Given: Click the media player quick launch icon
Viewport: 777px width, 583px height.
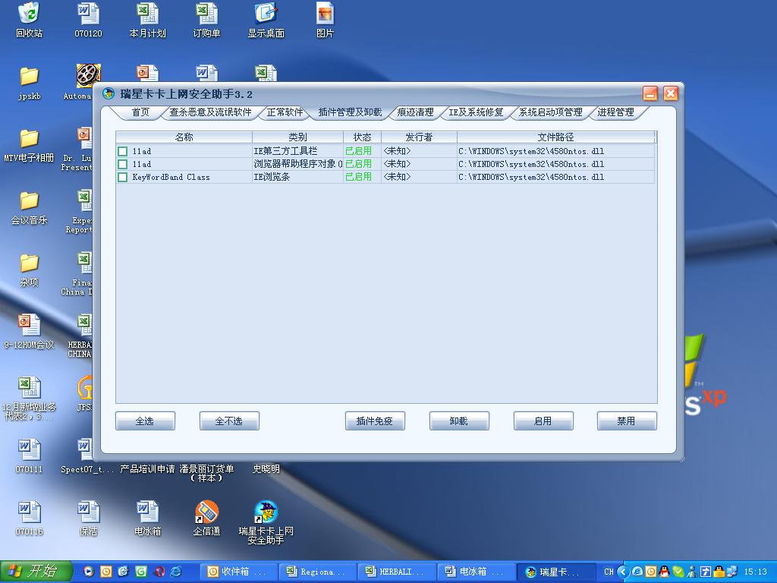Looking at the screenshot, I should [x=88, y=572].
